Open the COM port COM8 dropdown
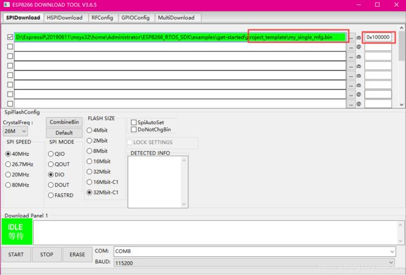 click(254, 251)
